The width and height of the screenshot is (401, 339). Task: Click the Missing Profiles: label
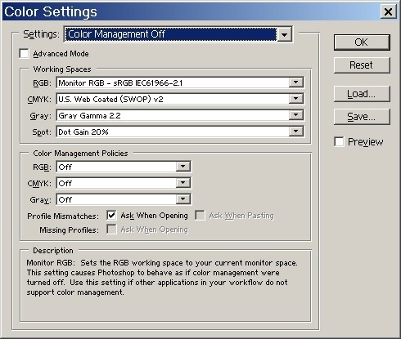point(69,230)
